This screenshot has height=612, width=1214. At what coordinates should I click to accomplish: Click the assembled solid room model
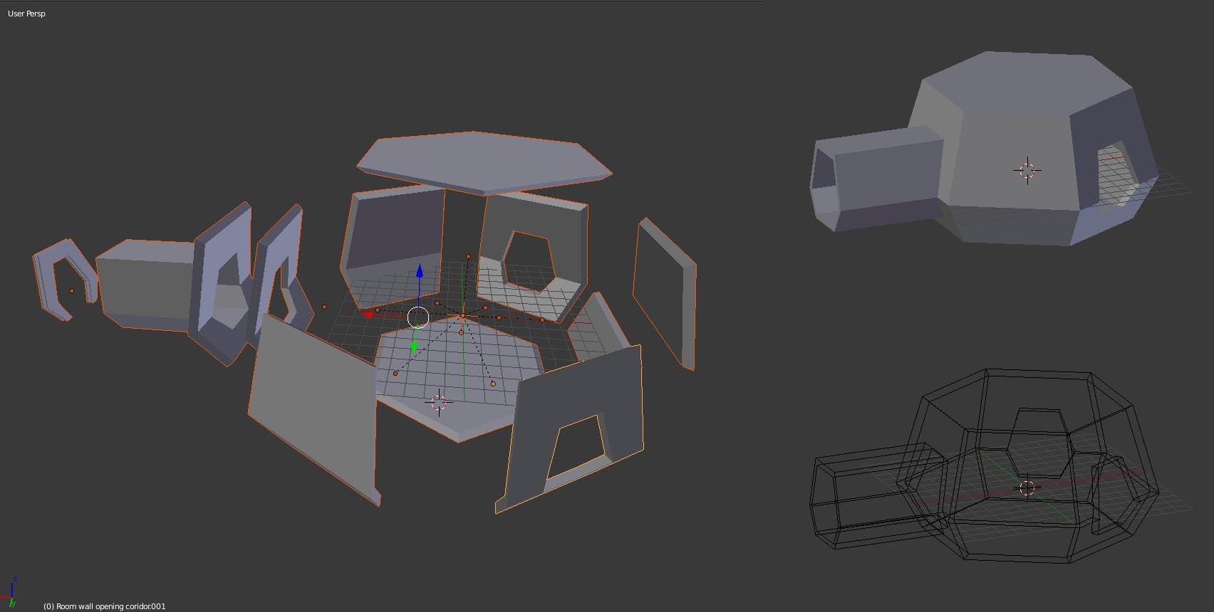coord(983,149)
